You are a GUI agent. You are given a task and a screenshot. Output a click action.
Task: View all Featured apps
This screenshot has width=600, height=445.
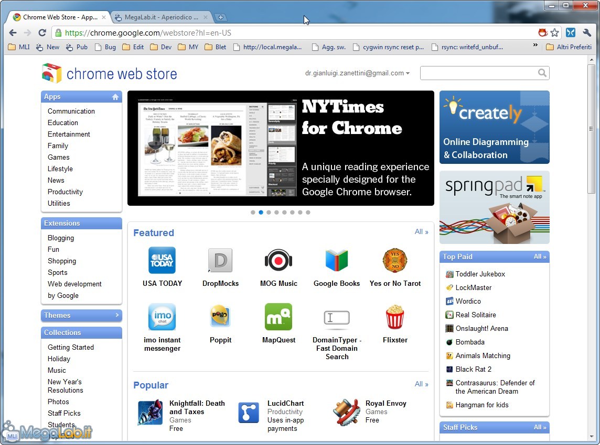click(421, 232)
